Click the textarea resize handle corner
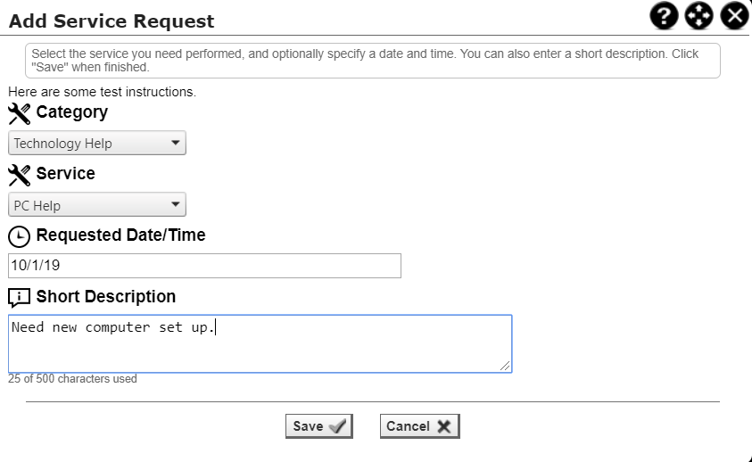Image resolution: width=752 pixels, height=462 pixels. coord(506,366)
